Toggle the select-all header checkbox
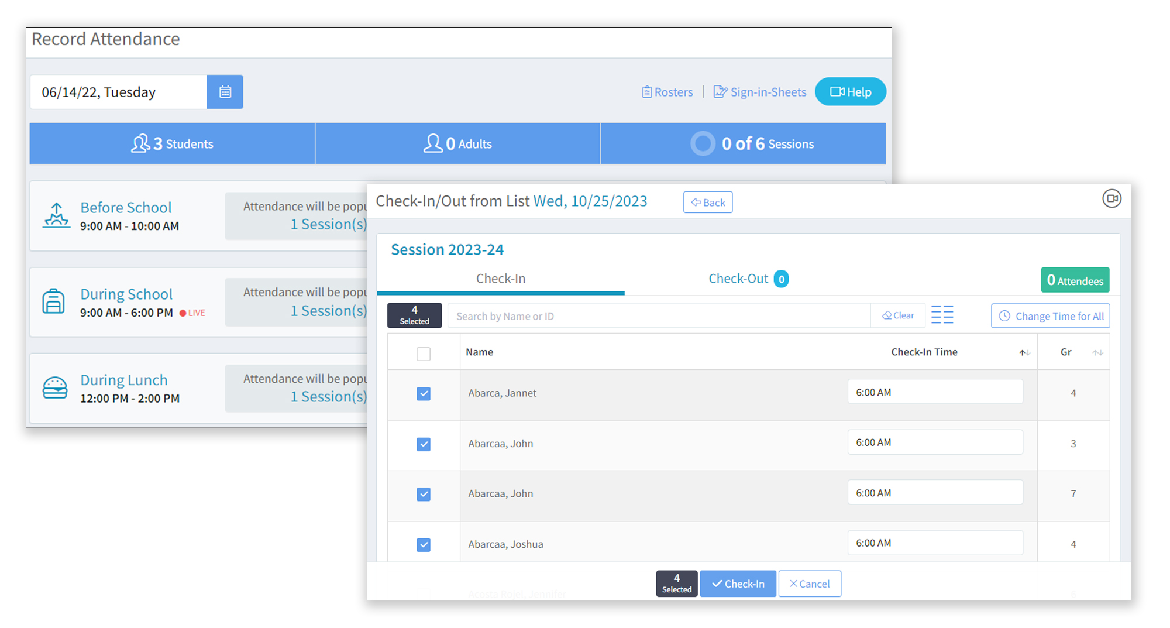This screenshot has width=1170, height=628. [x=424, y=354]
